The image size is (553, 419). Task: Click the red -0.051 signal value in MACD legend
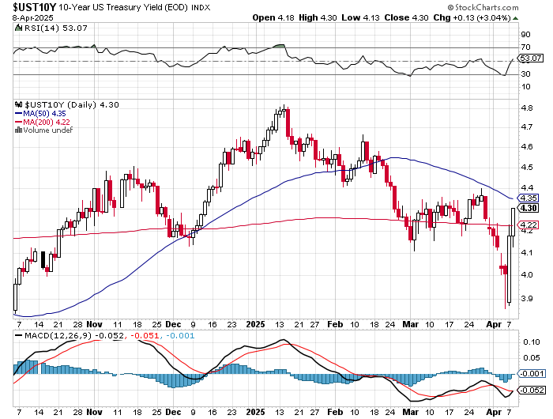pyautogui.click(x=145, y=335)
